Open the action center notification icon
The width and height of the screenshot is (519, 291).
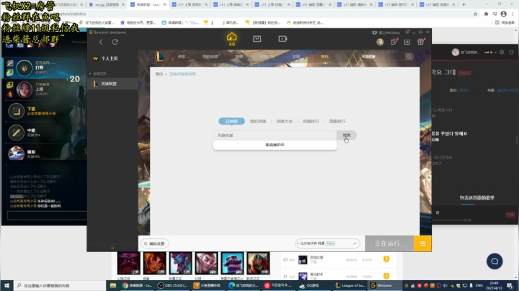[x=510, y=285]
